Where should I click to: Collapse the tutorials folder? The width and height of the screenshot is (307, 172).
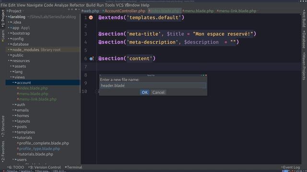[x=13, y=138]
